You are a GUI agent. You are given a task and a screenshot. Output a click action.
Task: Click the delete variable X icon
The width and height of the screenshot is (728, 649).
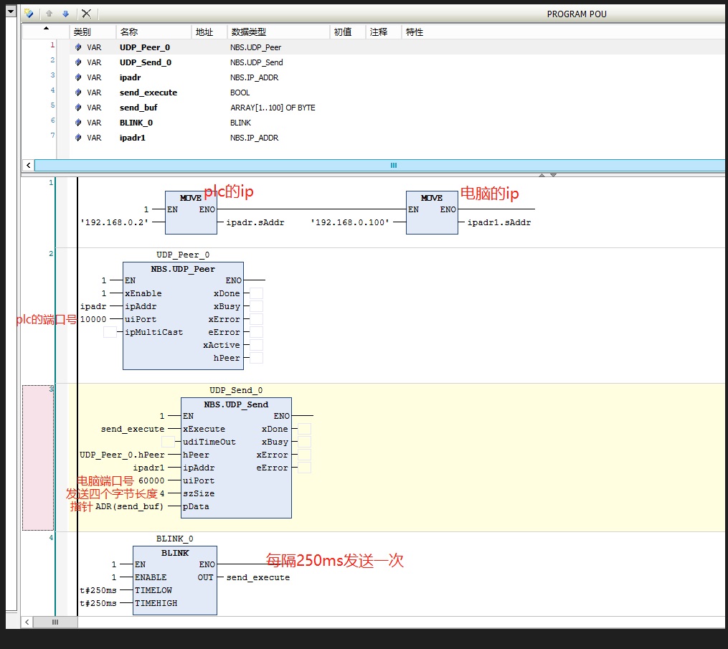pyautogui.click(x=86, y=14)
